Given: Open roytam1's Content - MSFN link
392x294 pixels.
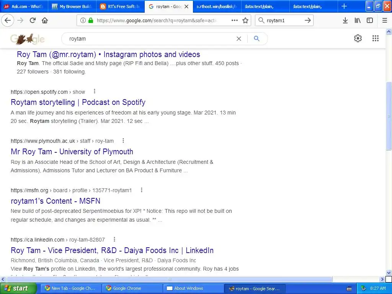Looking at the screenshot, I should click(56, 201).
